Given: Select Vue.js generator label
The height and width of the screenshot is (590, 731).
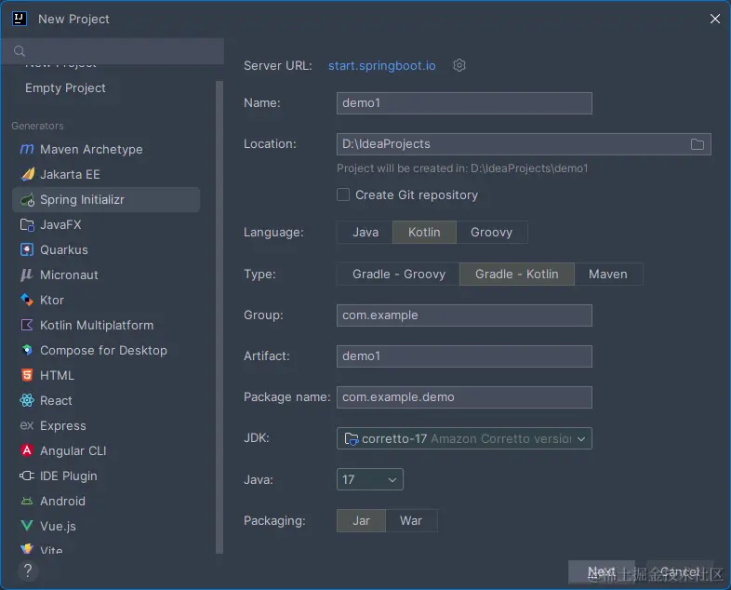Looking at the screenshot, I should tap(58, 526).
